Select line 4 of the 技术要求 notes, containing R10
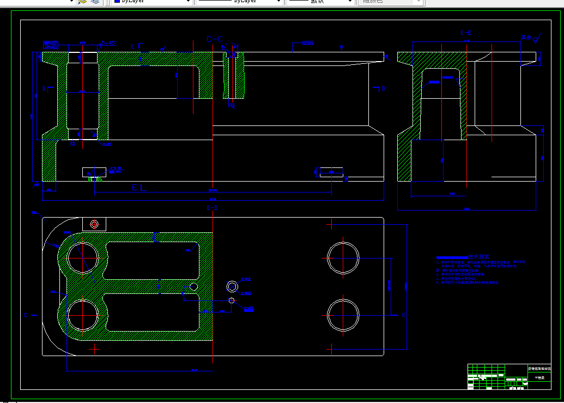 pos(456,278)
